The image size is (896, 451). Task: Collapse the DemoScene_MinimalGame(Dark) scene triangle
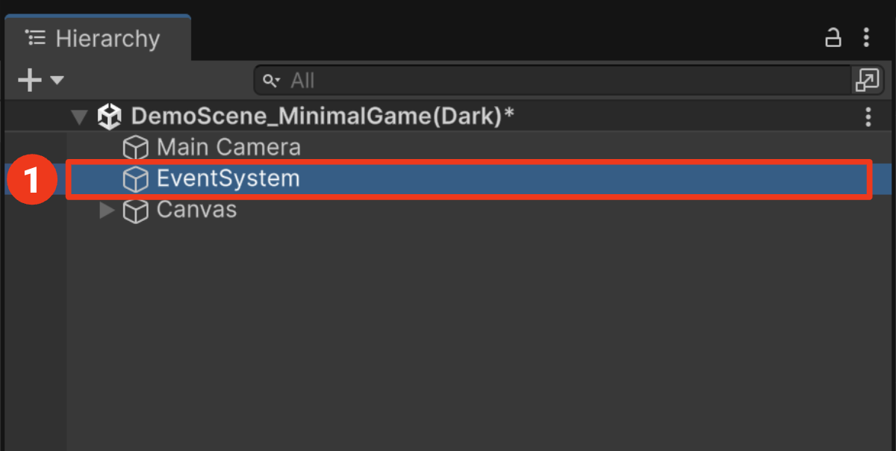(x=78, y=117)
